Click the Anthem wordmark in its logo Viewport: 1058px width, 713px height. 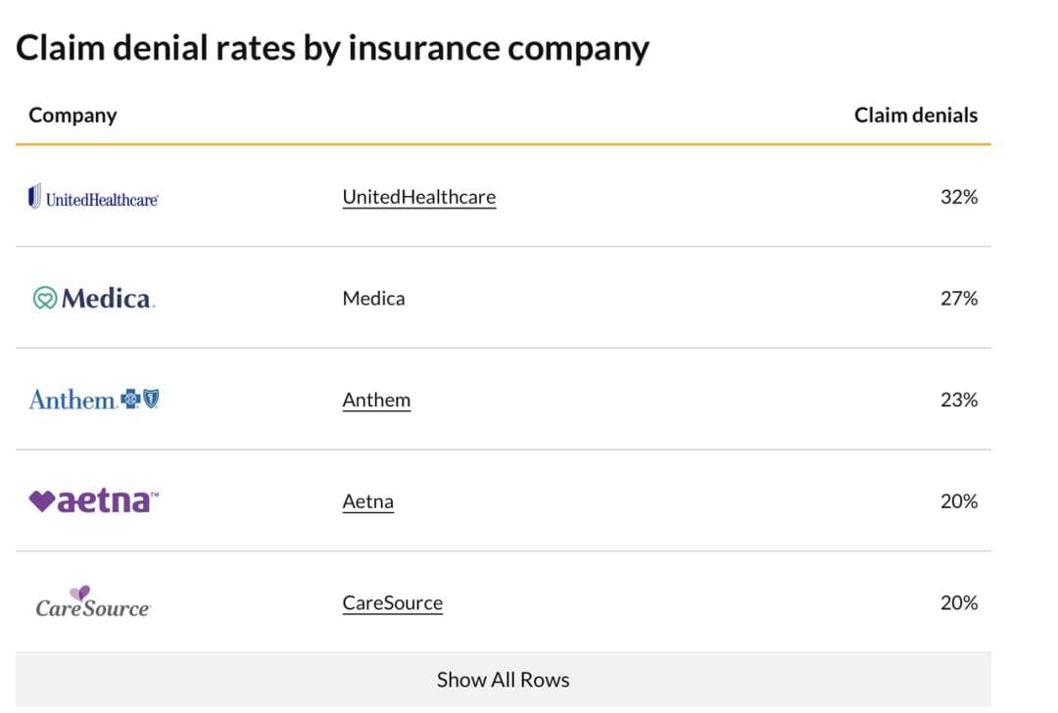click(72, 400)
